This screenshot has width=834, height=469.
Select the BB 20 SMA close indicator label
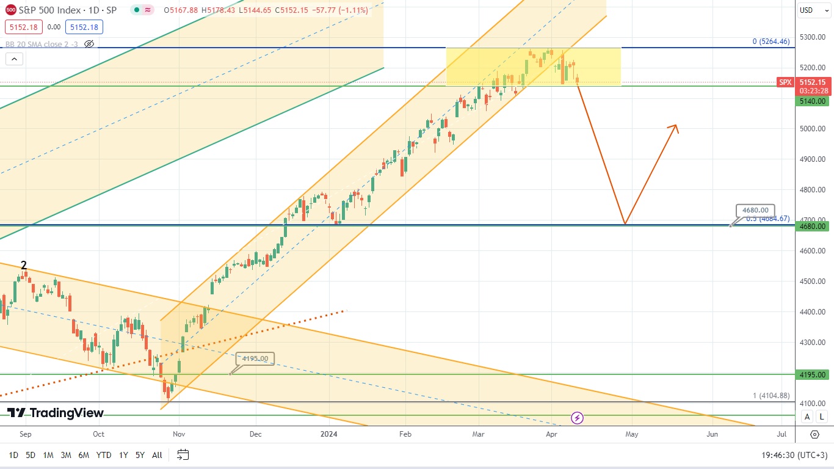[42, 44]
